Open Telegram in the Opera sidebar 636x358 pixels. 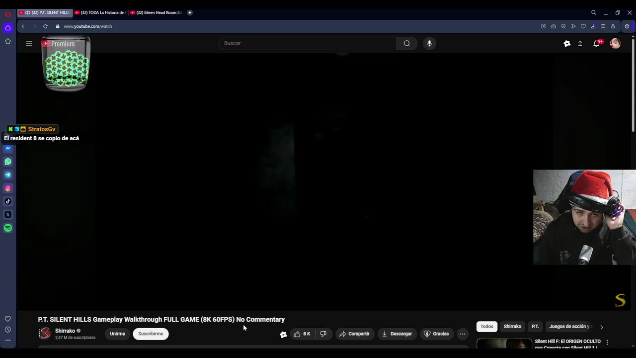click(8, 175)
